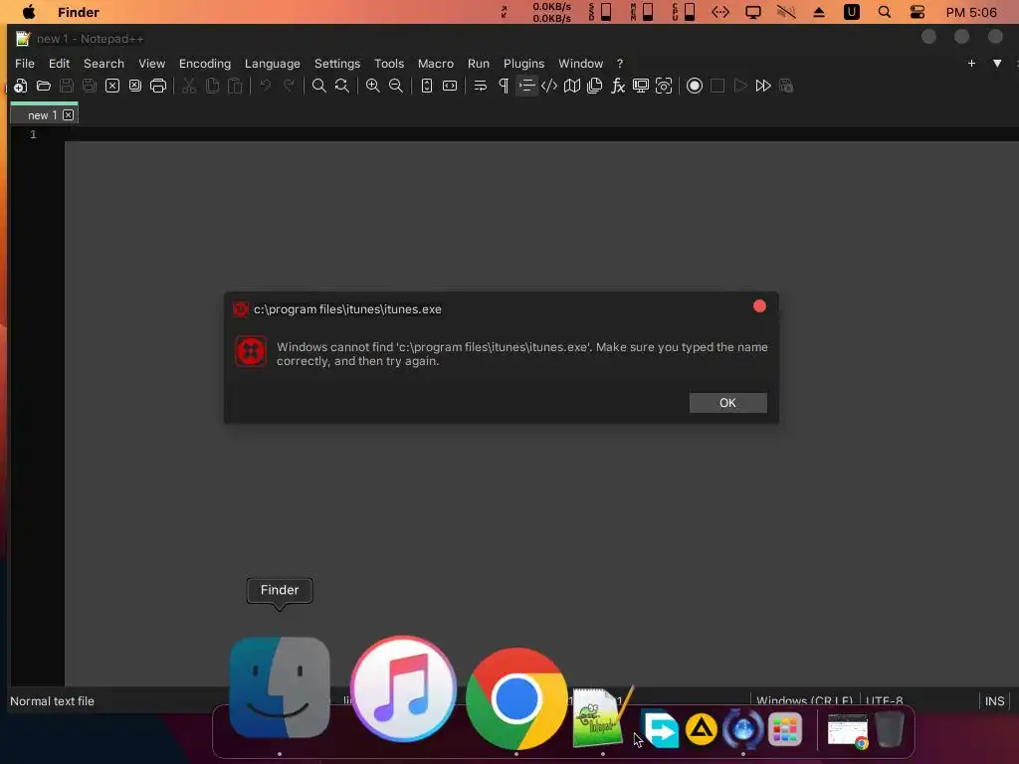This screenshot has height=764, width=1019.
Task: Open the Edit menu
Action: pos(59,64)
